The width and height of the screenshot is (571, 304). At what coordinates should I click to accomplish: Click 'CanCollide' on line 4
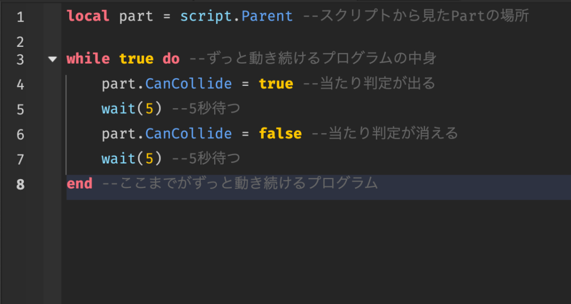[x=188, y=84]
